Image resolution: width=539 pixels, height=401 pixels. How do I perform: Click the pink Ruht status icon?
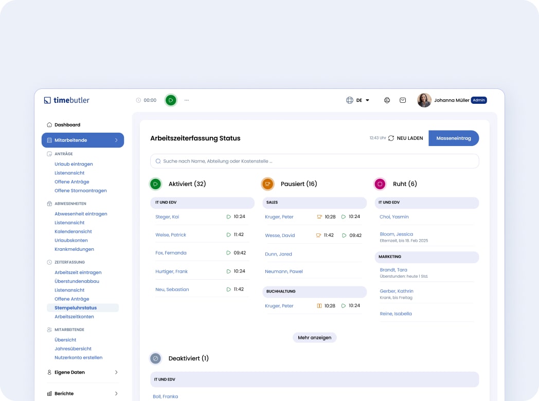click(380, 184)
